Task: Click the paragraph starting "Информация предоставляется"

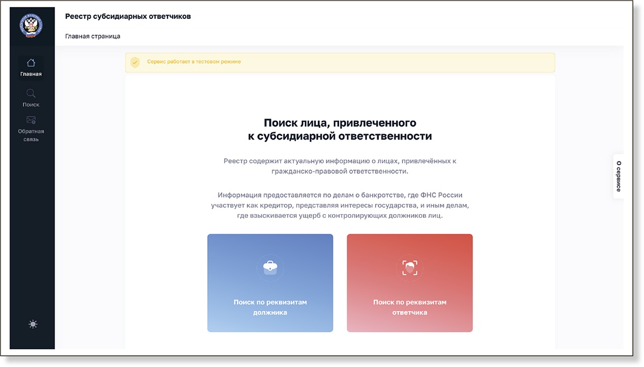Action: (x=340, y=205)
